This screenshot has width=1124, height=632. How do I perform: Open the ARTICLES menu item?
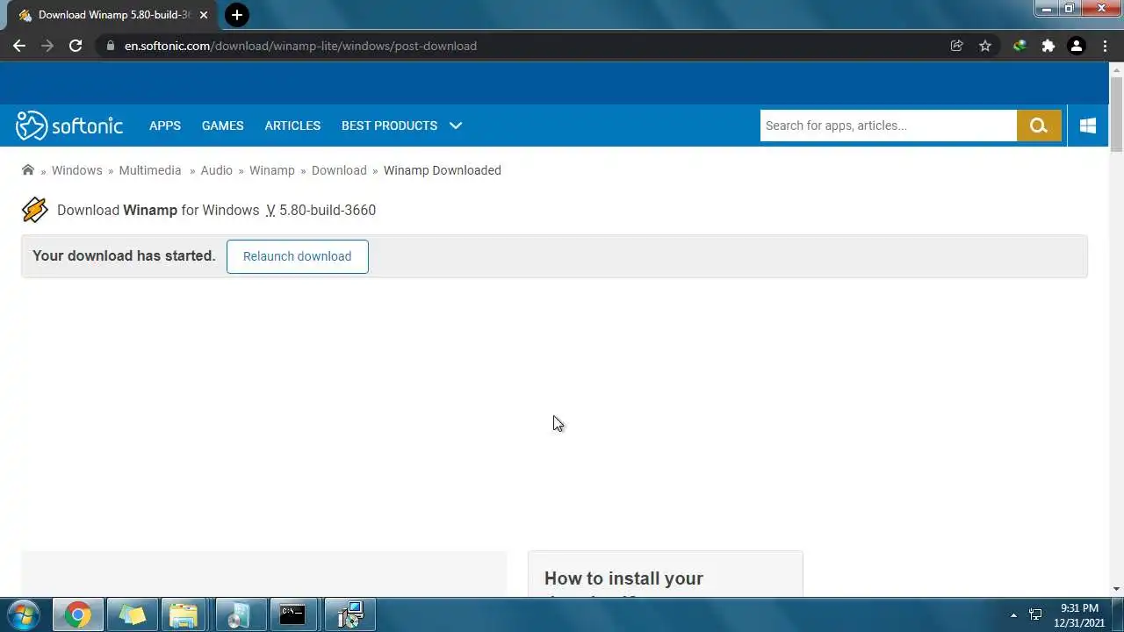(x=292, y=126)
